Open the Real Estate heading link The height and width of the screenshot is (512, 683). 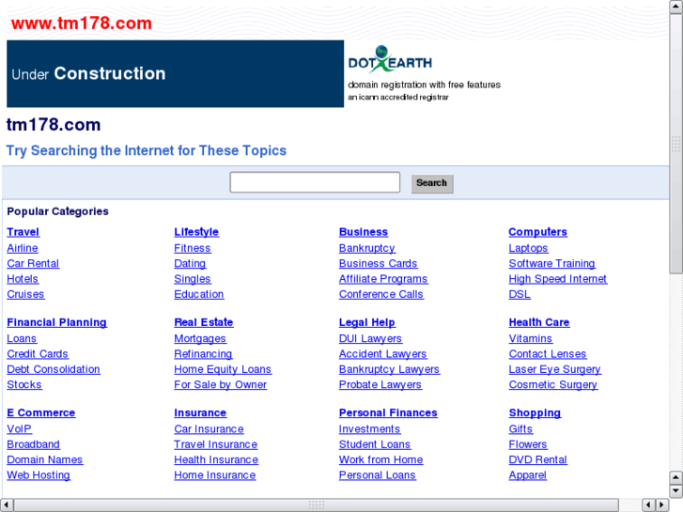[x=204, y=322]
